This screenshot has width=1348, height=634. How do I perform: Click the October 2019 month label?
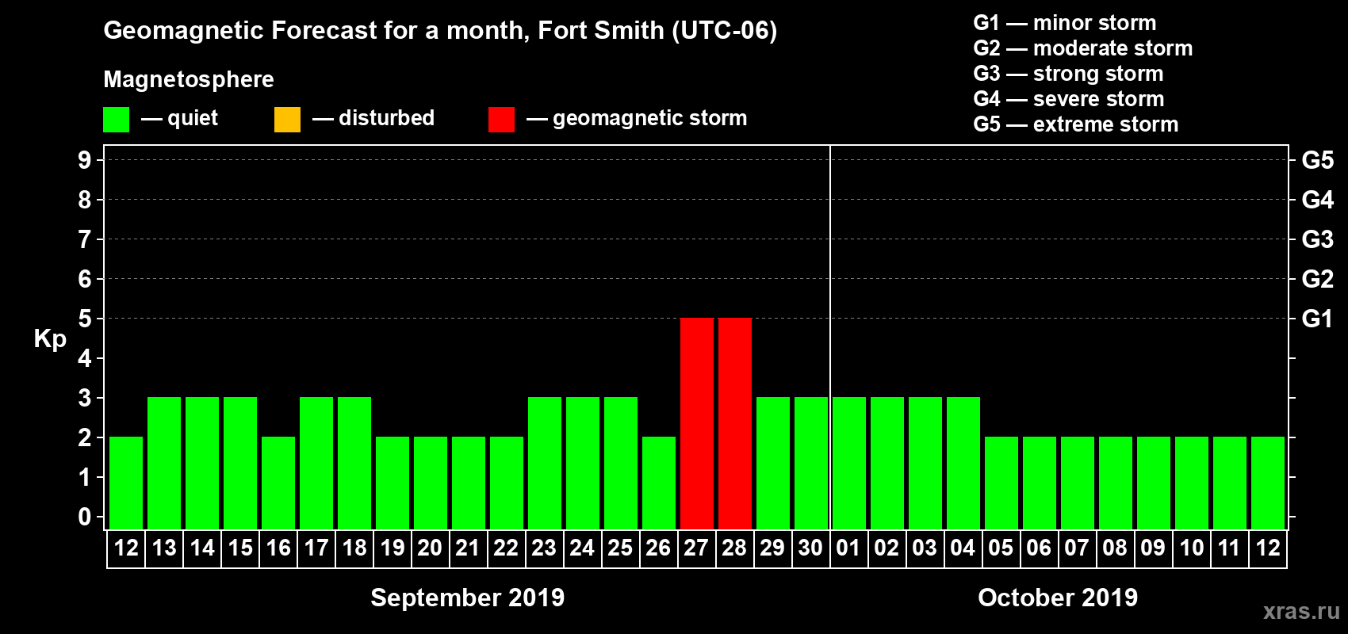[1058, 598]
